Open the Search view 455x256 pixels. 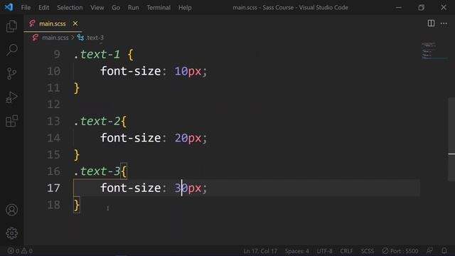coord(11,50)
